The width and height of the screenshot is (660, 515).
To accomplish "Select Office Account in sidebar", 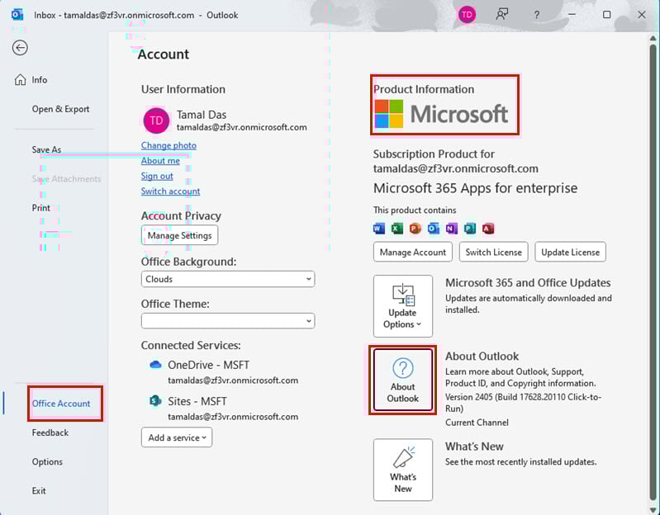I will click(x=61, y=404).
